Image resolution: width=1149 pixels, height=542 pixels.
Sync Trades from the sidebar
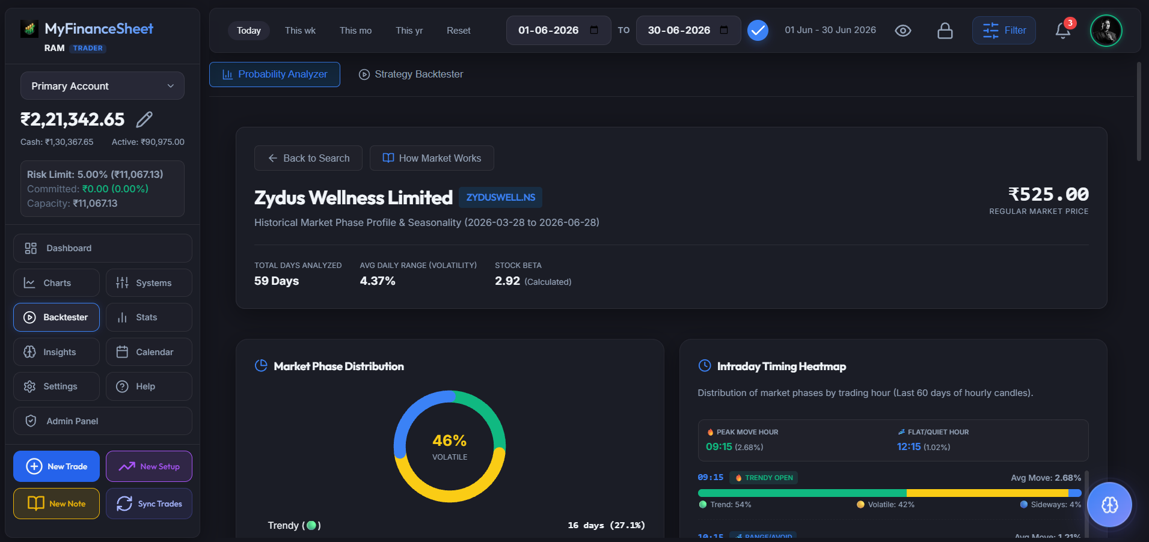149,504
